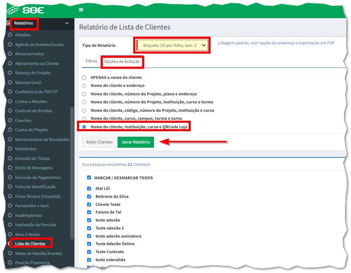Select the instituição, curso e QRCode Loja option

[84, 127]
